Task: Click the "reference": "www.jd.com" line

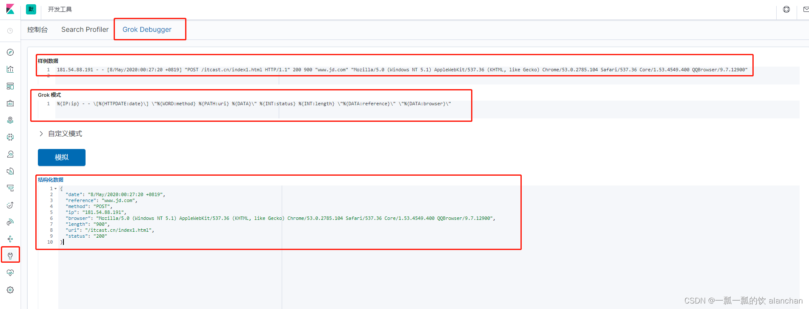Action: [101, 200]
